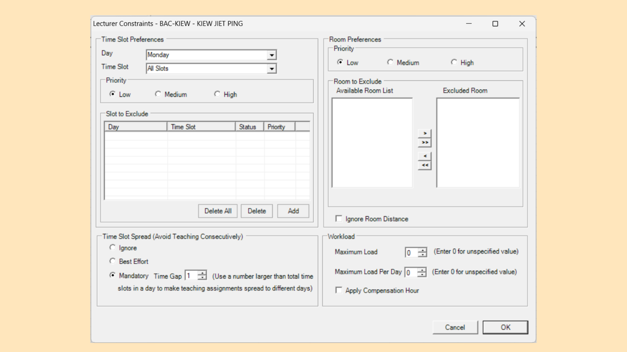Click inside the Available Room List box
This screenshot has width=627, height=352.
click(x=372, y=143)
